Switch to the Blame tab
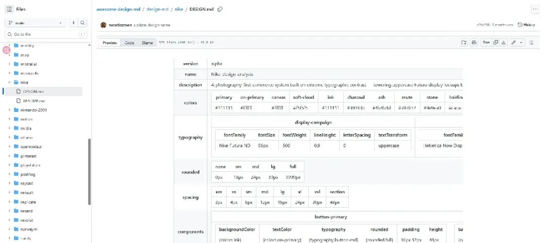This screenshot has width=545, height=243. point(147,43)
